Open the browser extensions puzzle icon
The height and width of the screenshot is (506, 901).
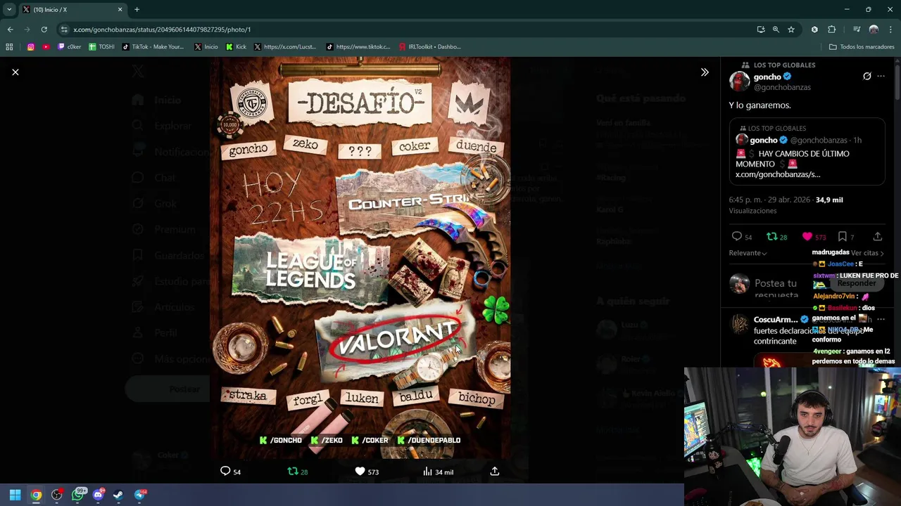tap(831, 30)
